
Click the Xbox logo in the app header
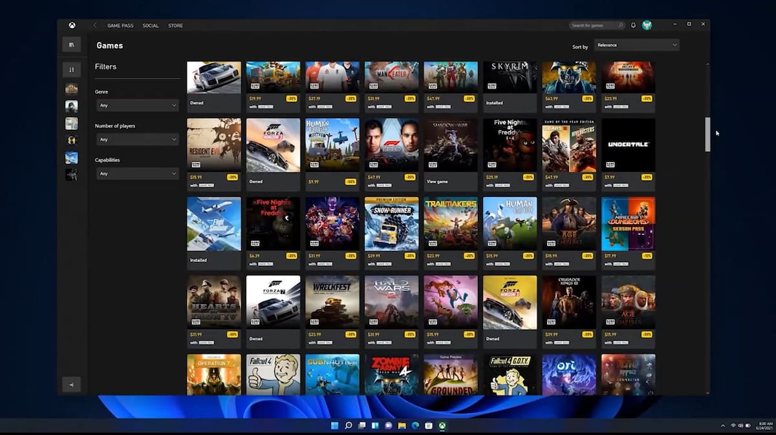(72, 26)
